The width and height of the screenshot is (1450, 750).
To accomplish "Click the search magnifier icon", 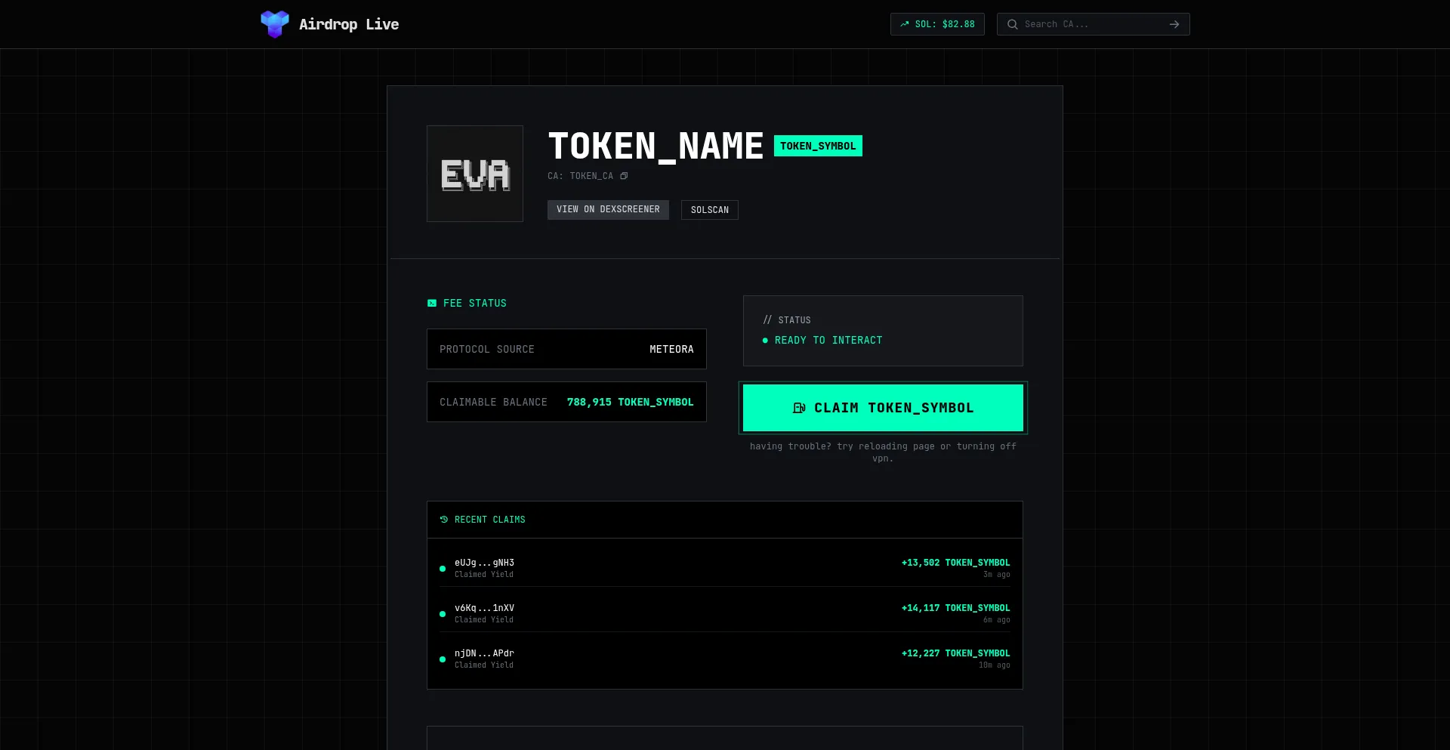I will 1013,24.
